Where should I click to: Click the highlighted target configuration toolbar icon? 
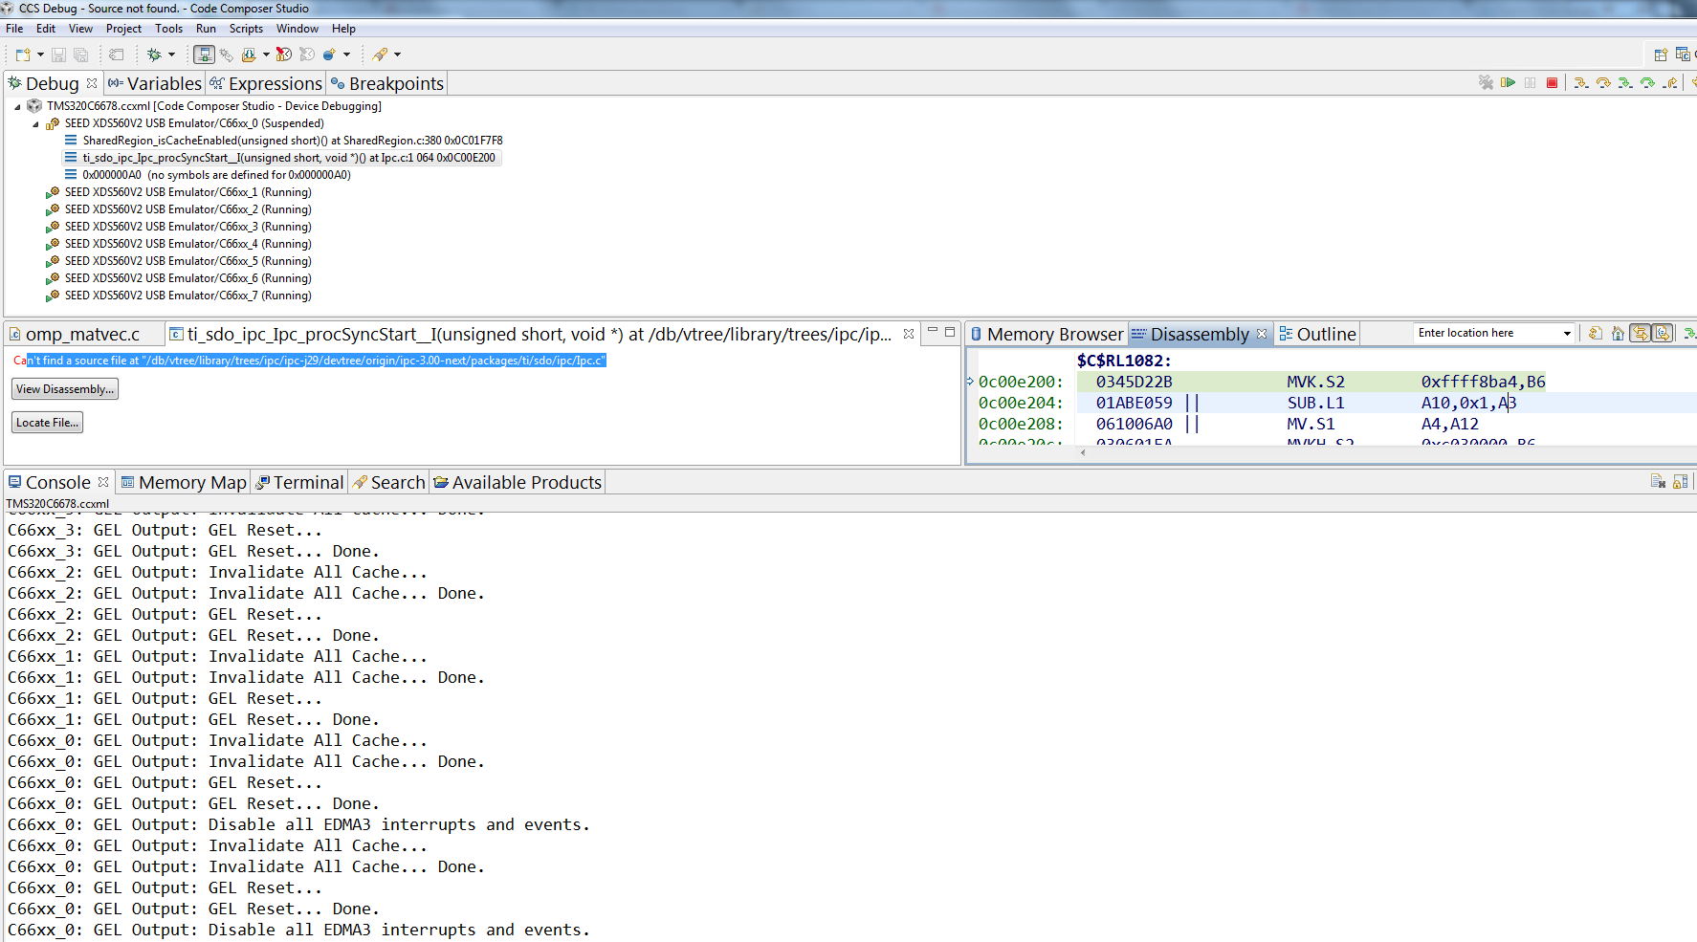pyautogui.click(x=204, y=55)
